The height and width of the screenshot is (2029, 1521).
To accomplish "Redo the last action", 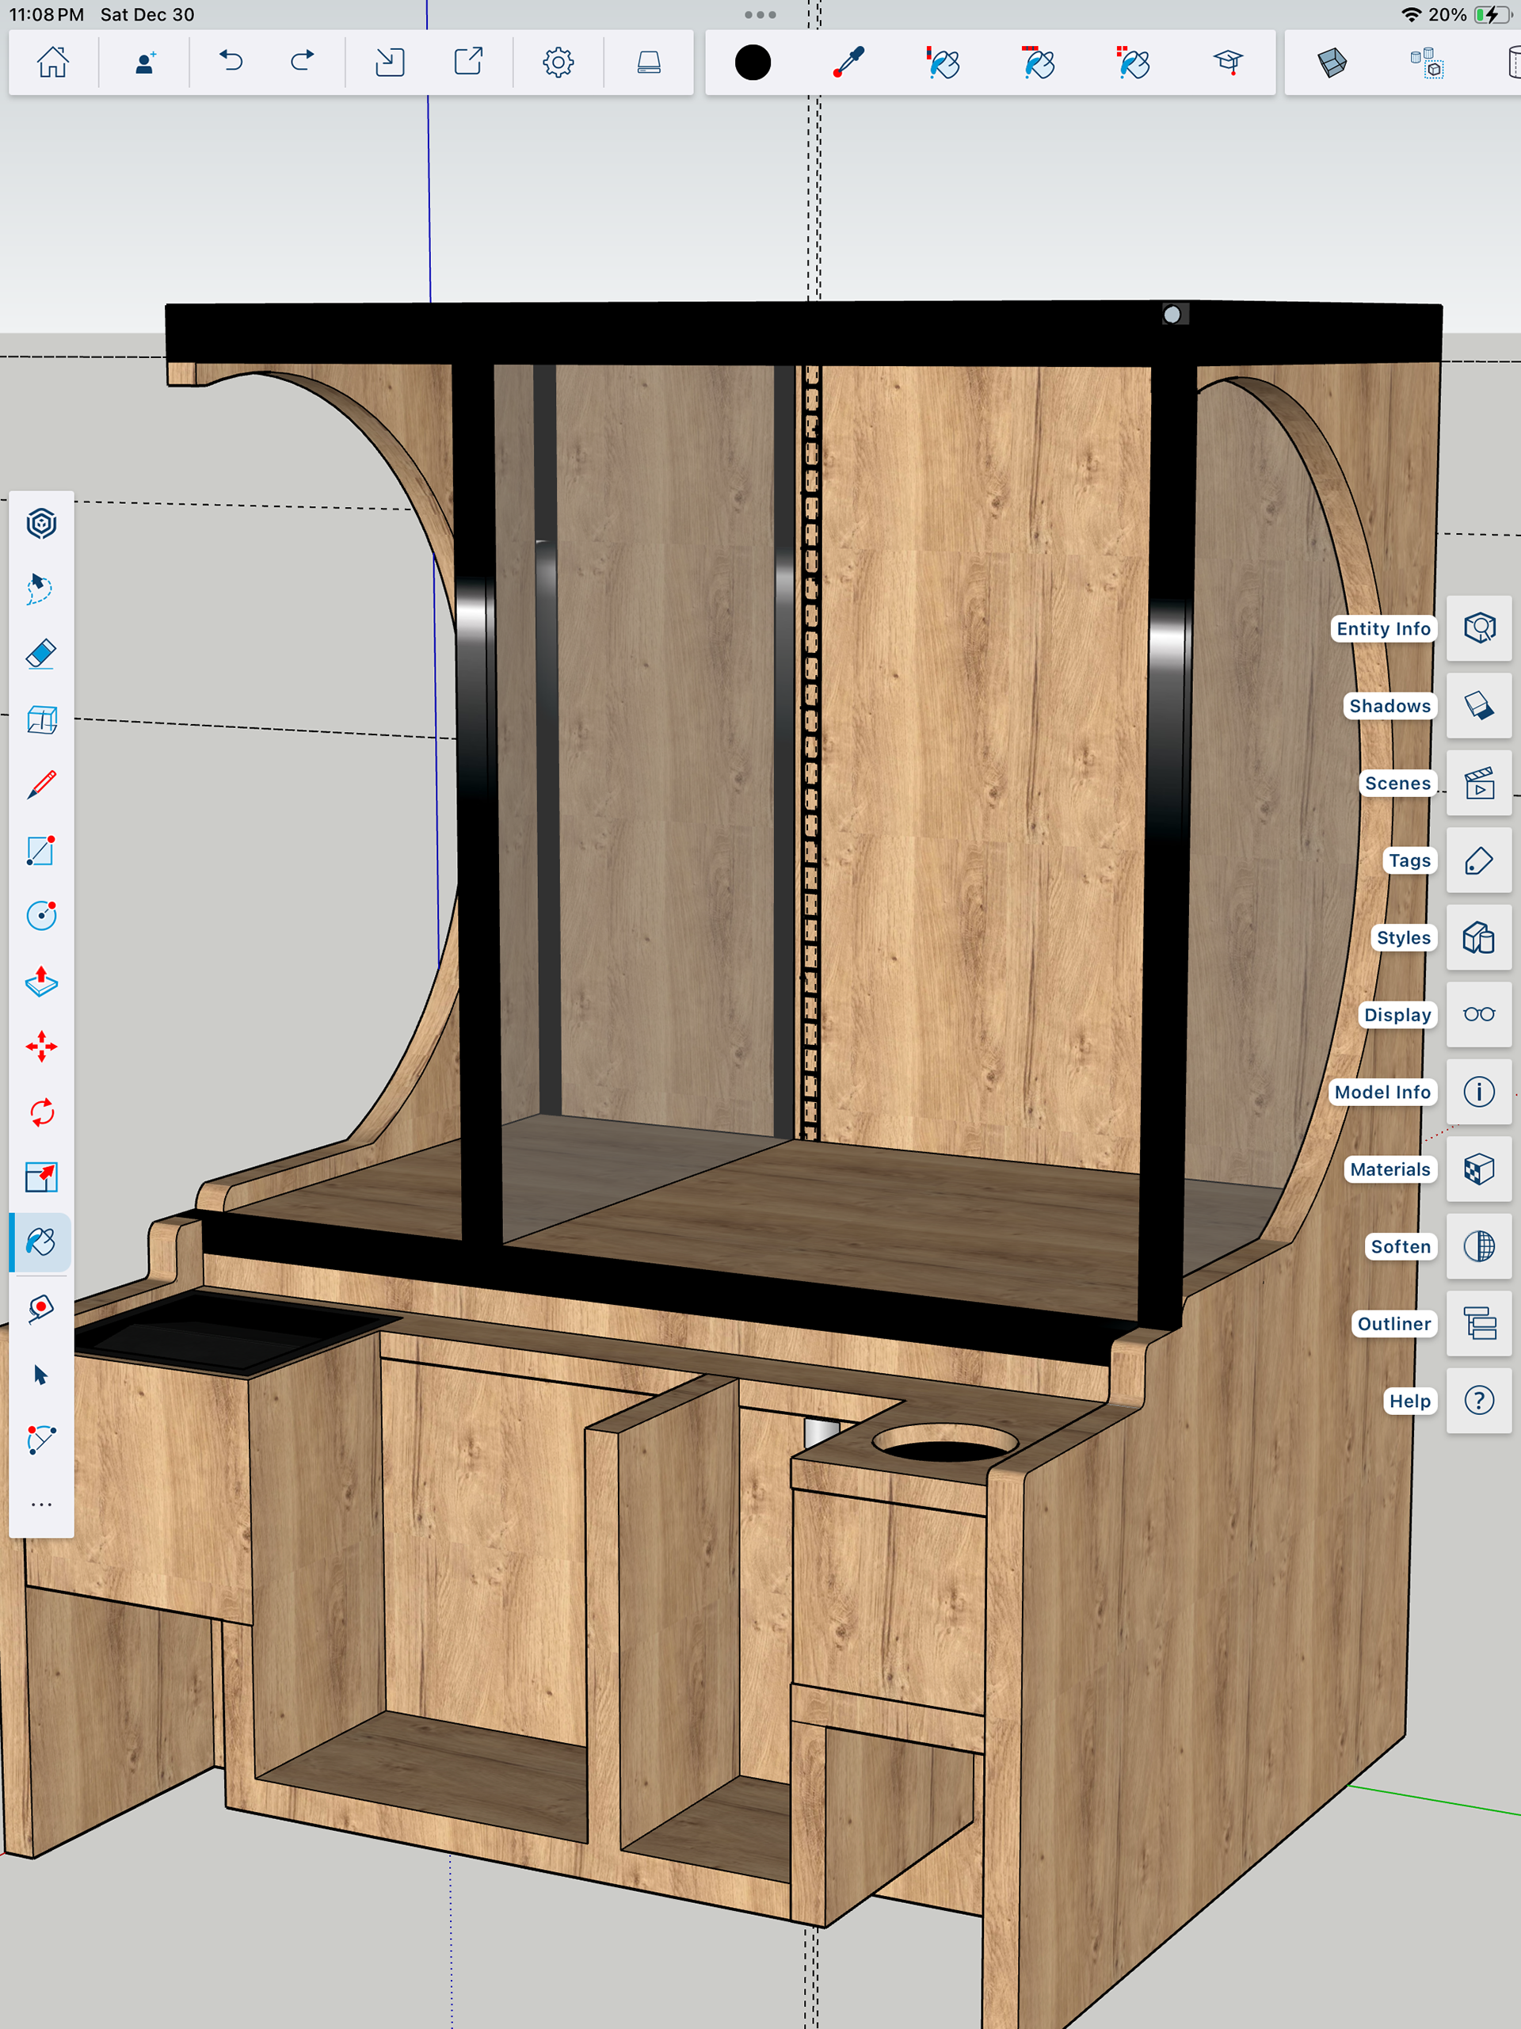I will 302,63.
